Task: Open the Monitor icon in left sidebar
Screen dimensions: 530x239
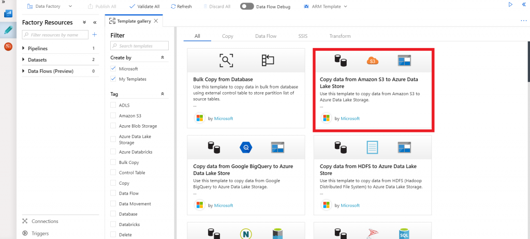Action: coord(8,47)
